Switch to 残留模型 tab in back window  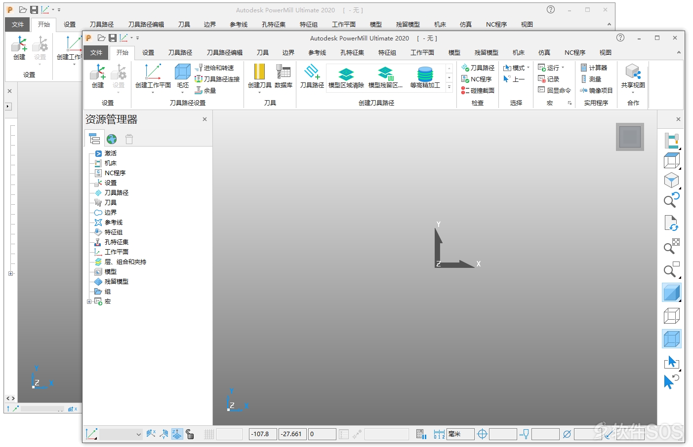(x=408, y=24)
